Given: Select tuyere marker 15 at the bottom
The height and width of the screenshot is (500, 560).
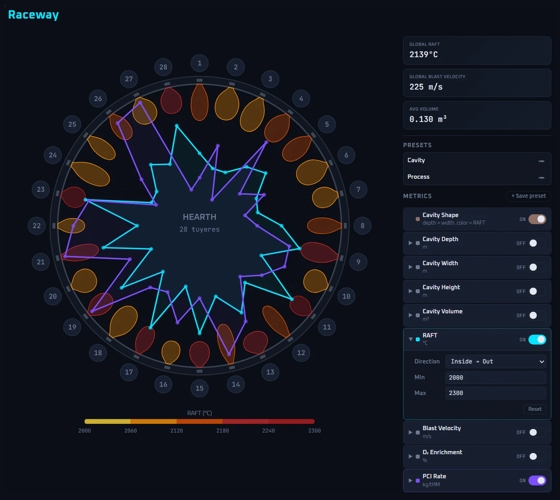Looking at the screenshot, I should coord(200,388).
